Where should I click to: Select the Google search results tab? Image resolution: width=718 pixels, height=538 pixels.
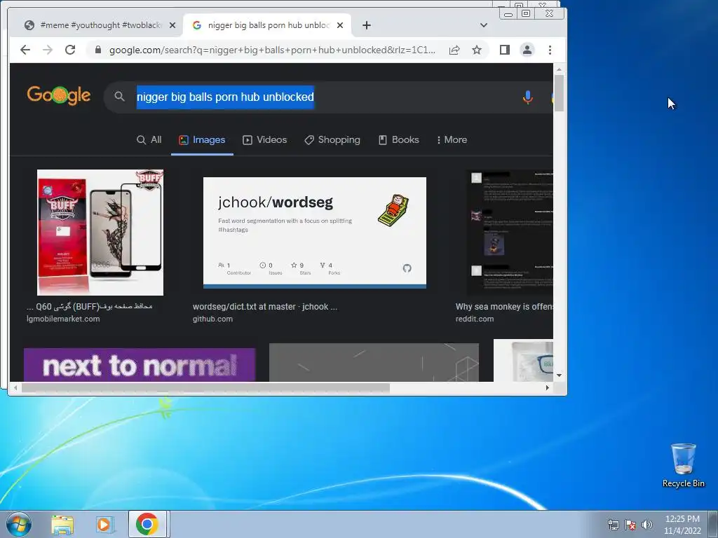[x=267, y=25]
